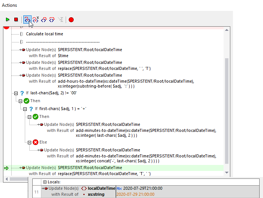Click the greyed Run to Cursor icon

click(x=60, y=20)
